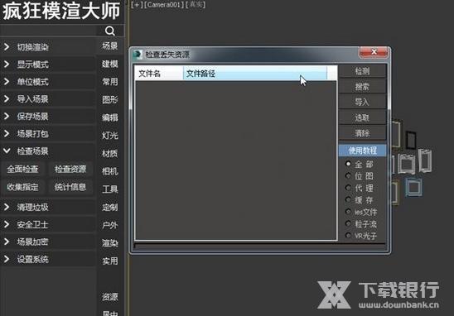Click the 导入 button in dialog

pyautogui.click(x=363, y=102)
